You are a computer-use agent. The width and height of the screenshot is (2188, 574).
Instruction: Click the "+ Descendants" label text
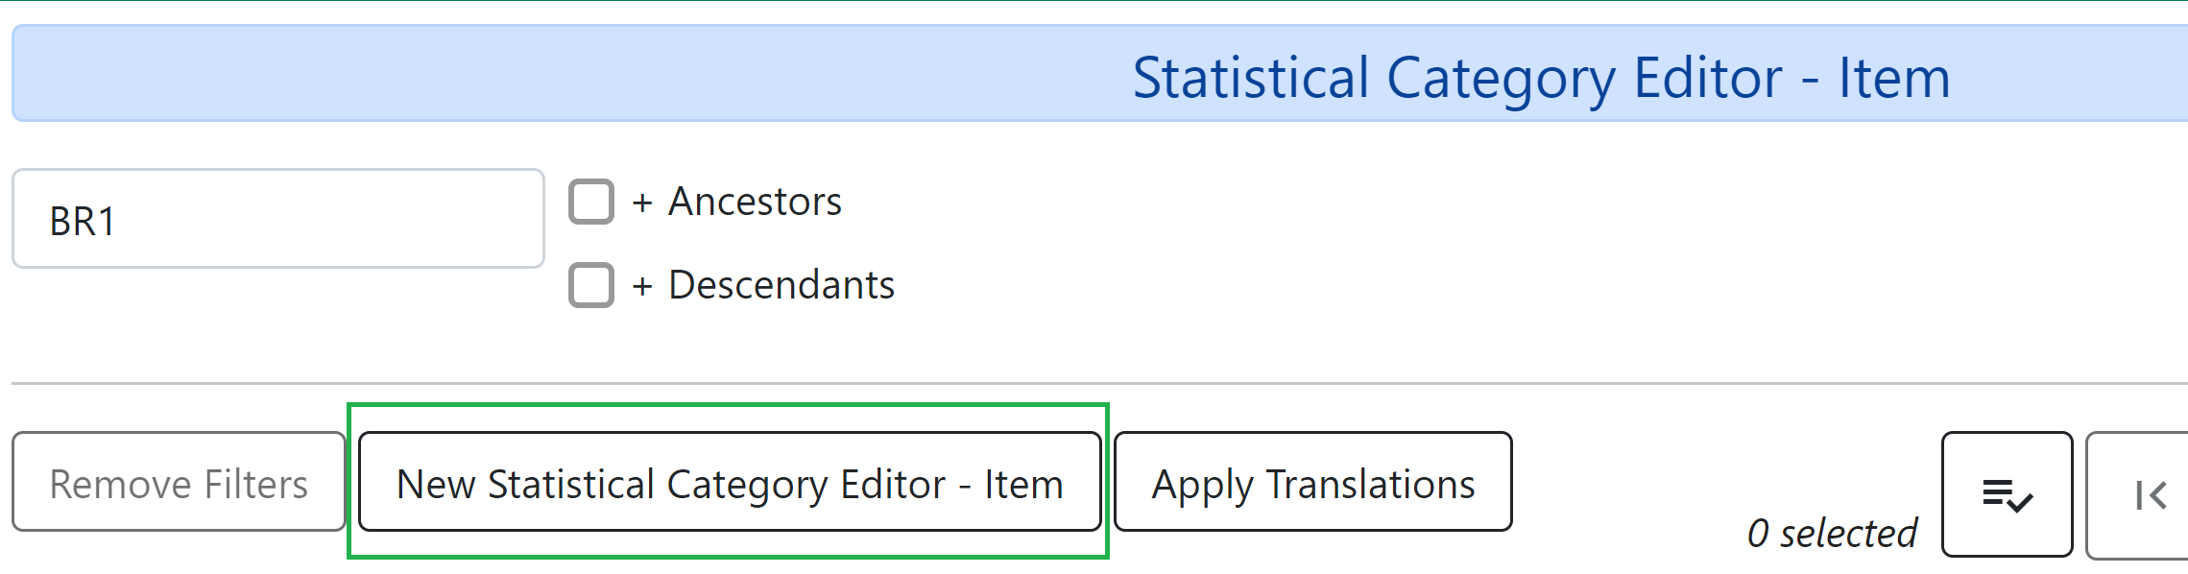[781, 285]
